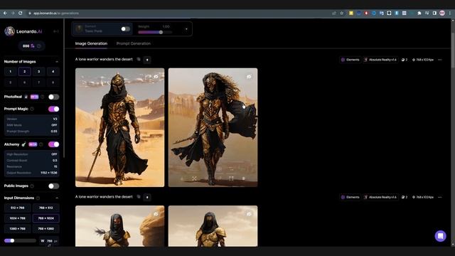Screen dimensions: 455x256
Task: Open the browser Extensions puzzle icon
Action: [x=419, y=13]
